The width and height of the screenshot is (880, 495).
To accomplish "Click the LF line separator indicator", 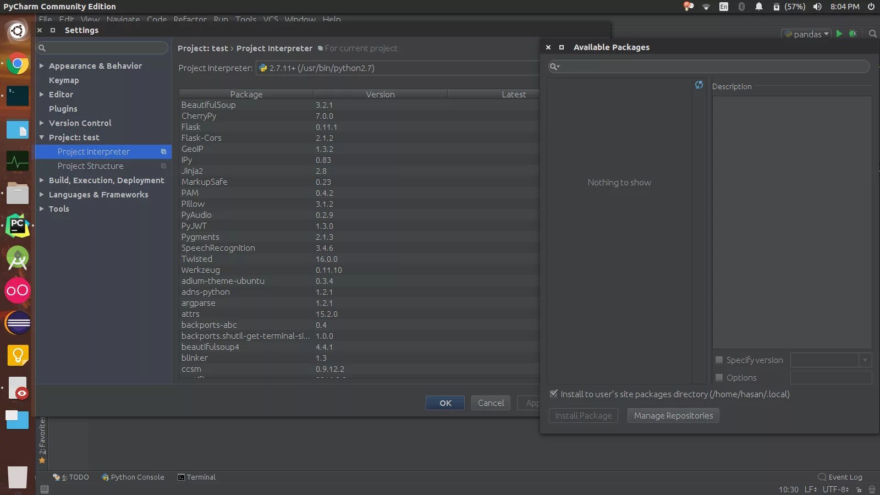I will [811, 490].
